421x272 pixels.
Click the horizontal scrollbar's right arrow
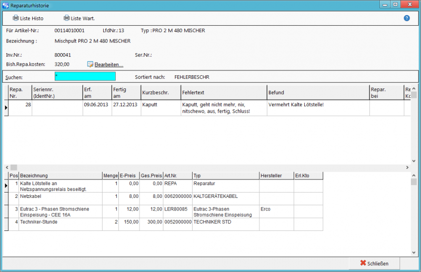(407, 167)
